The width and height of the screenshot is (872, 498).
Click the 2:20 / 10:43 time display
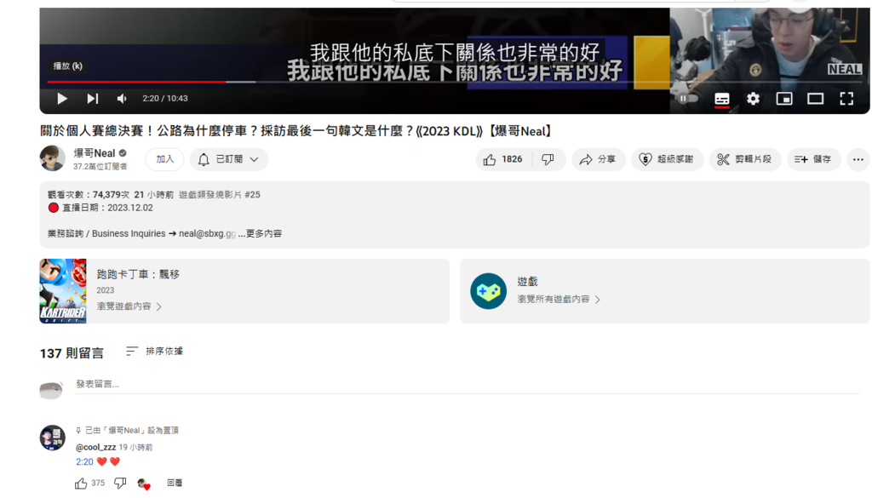click(165, 99)
